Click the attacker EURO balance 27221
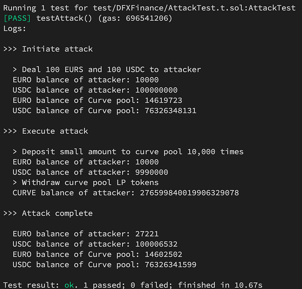Screen dimensions: 302x289 pos(147,234)
